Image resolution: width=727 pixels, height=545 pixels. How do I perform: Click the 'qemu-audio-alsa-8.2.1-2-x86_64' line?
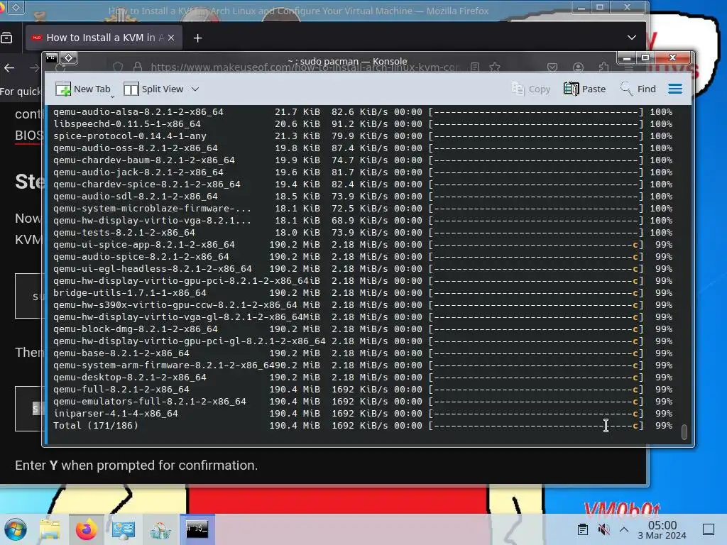tap(363, 112)
